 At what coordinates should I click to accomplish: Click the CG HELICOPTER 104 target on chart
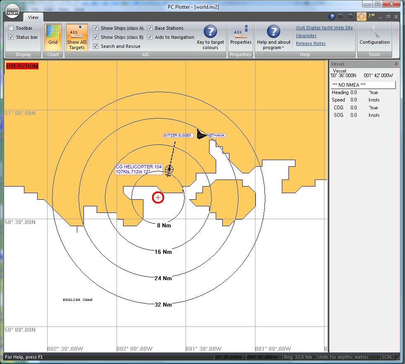(x=169, y=169)
